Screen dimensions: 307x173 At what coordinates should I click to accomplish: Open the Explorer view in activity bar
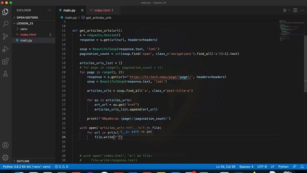[x=5, y=12]
